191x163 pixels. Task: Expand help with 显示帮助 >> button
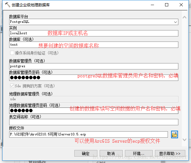pyautogui.click(x=170, y=153)
